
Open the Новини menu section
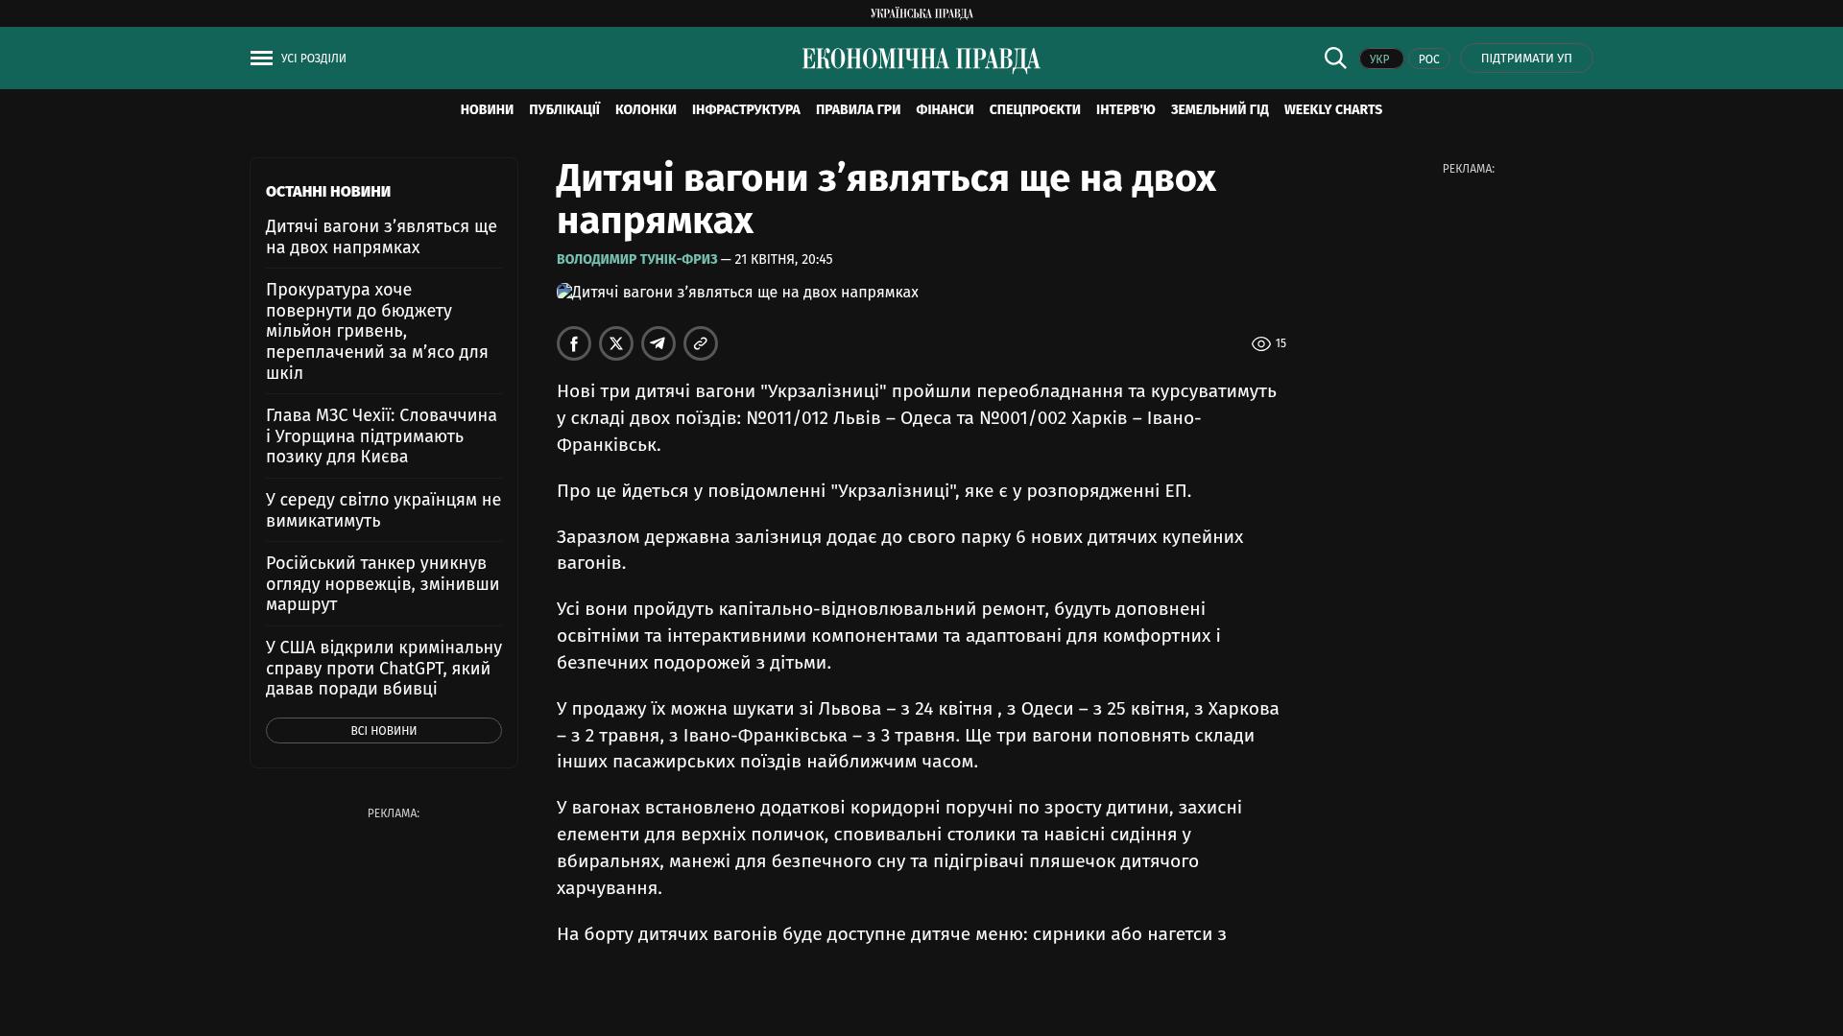(x=487, y=110)
